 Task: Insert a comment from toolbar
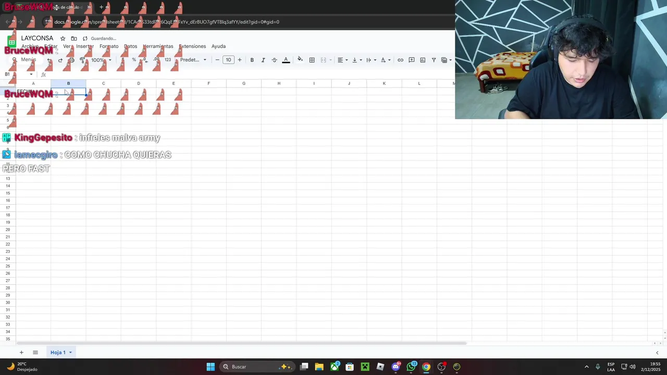(412, 60)
